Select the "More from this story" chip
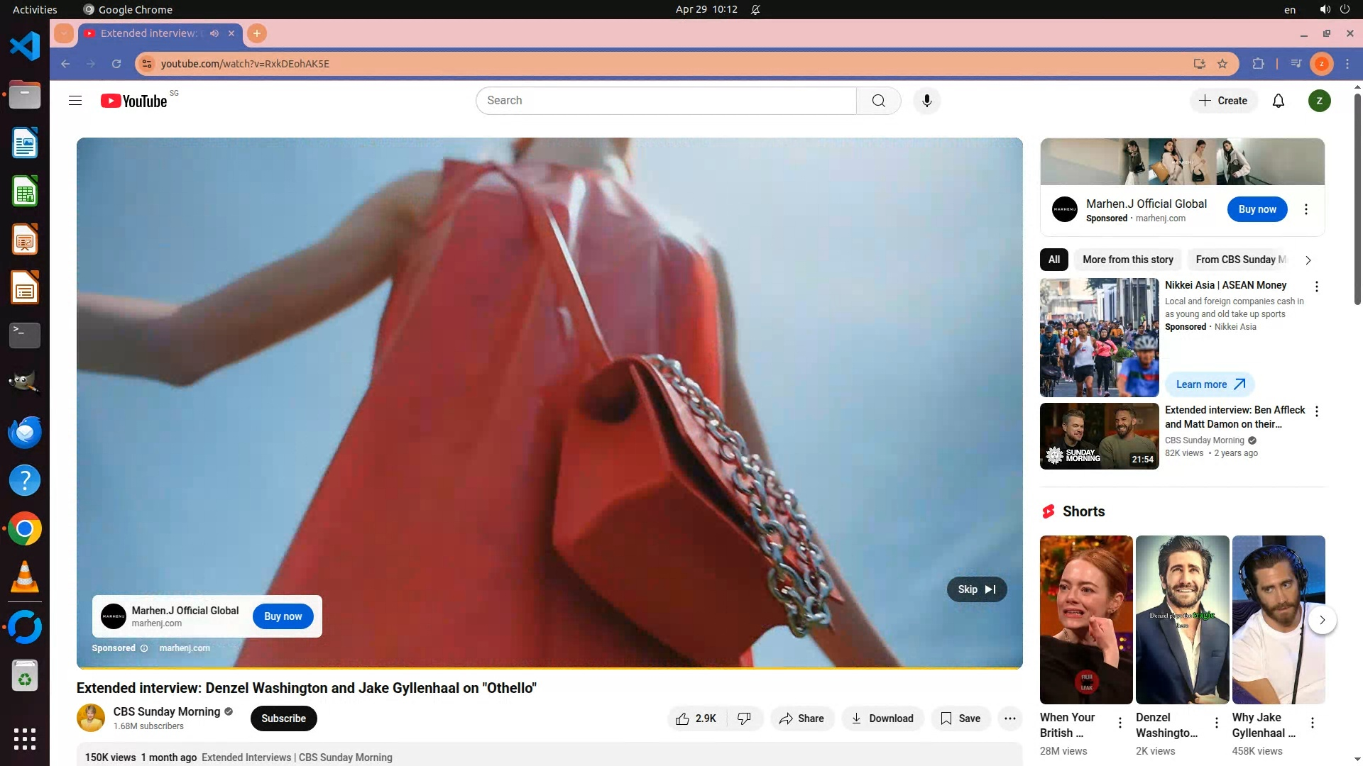The height and width of the screenshot is (766, 1363). pos(1127,260)
